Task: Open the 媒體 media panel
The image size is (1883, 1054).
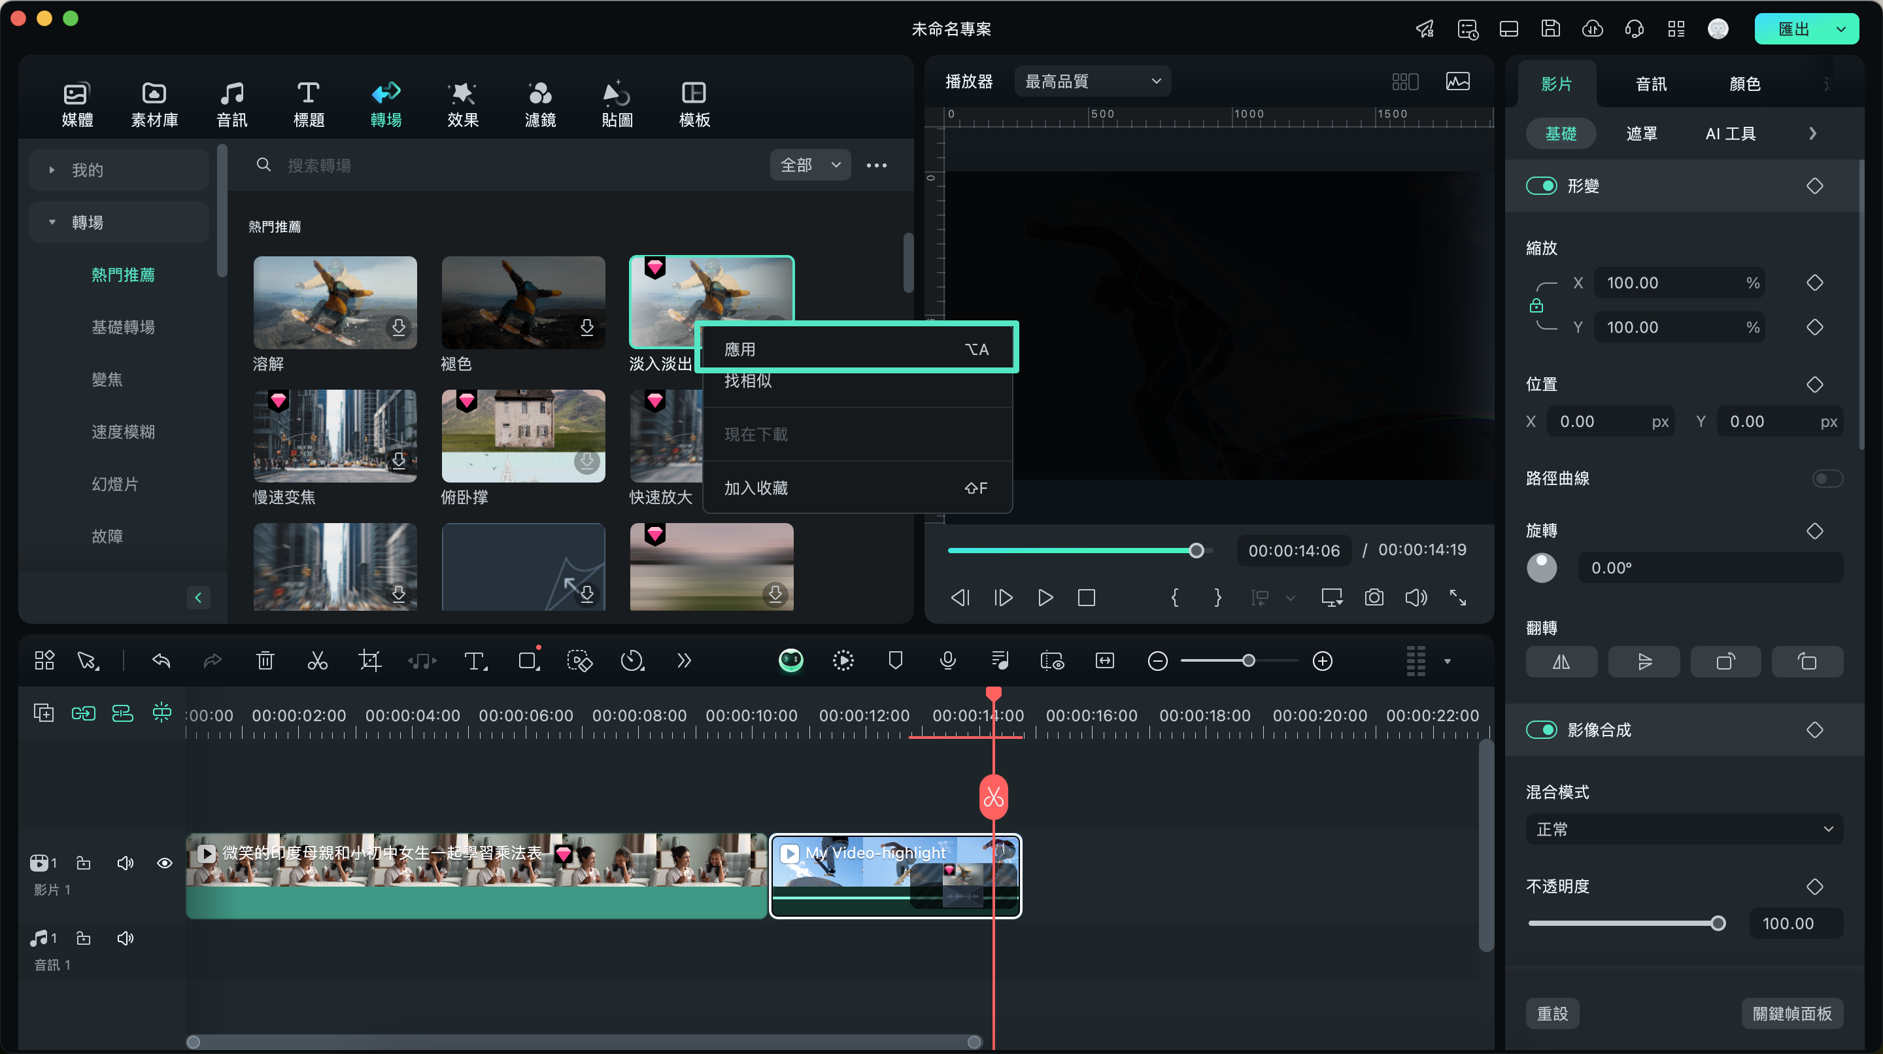Action: (x=76, y=105)
